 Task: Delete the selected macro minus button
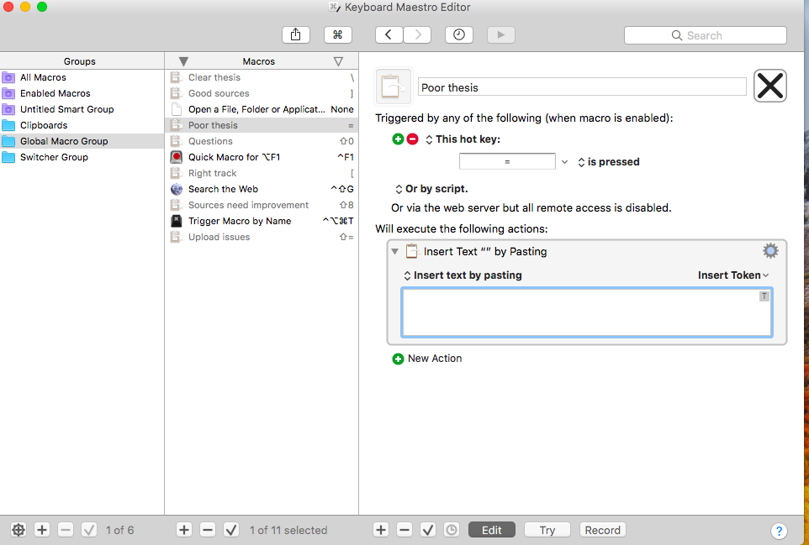pos(208,530)
